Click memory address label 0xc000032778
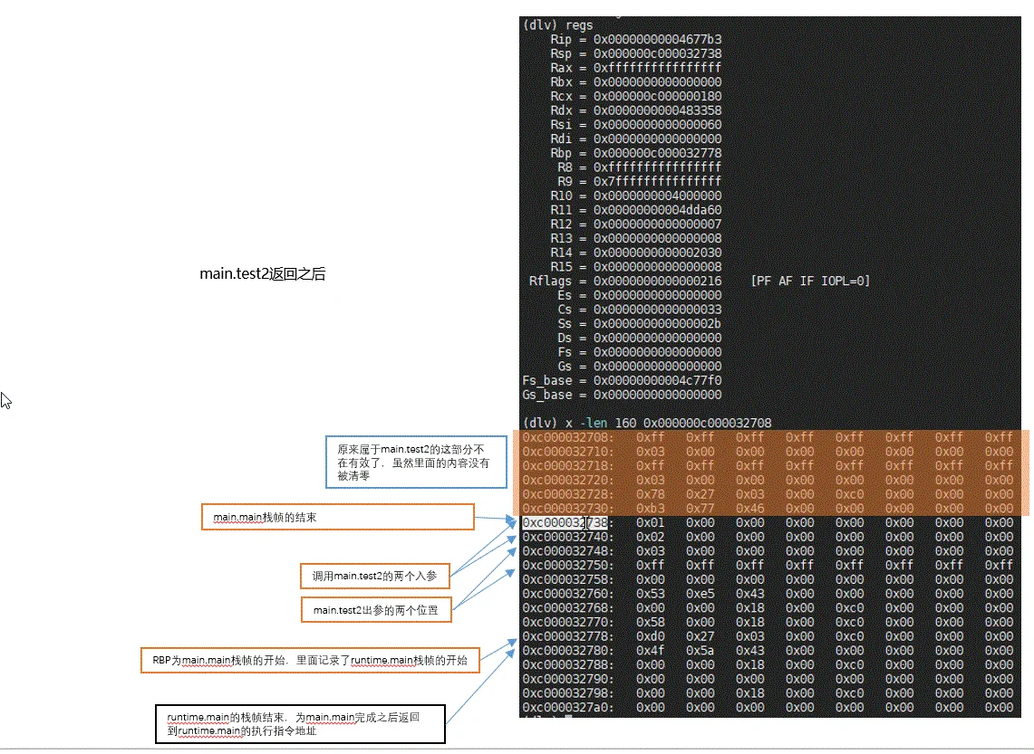Viewport: 1034px width, 754px height. [568, 637]
